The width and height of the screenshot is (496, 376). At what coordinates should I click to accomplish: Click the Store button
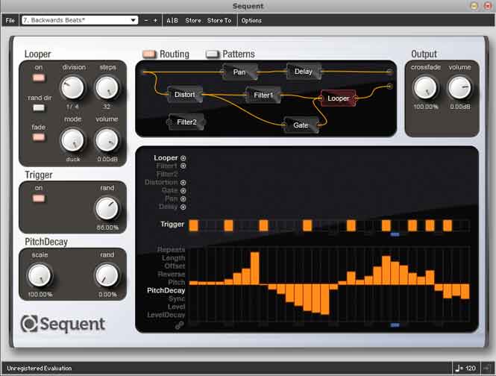[x=193, y=20]
